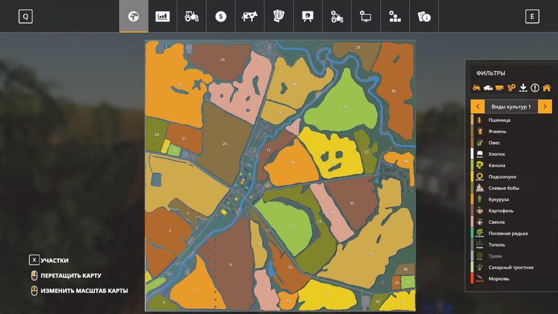Toggle the Сахарный тростник crop filter
The width and height of the screenshot is (558, 314).
[x=511, y=267]
